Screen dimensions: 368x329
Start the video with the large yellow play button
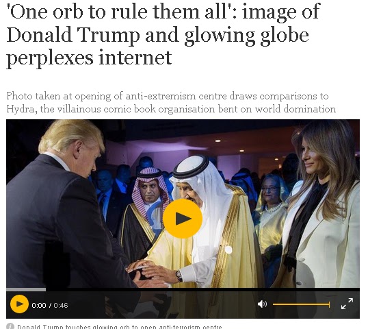[x=183, y=219]
